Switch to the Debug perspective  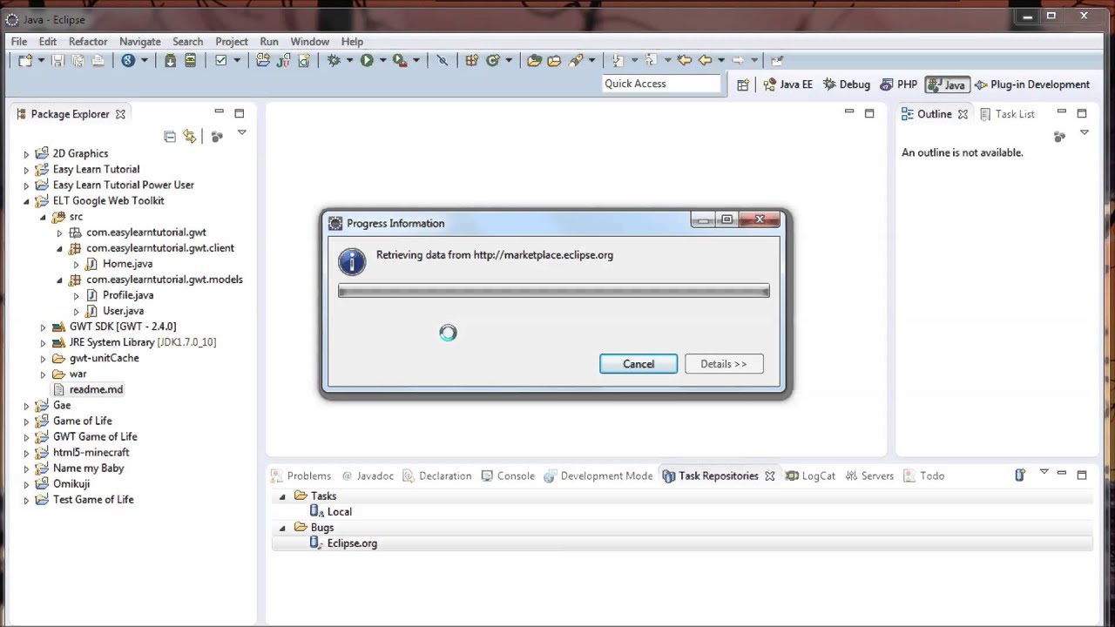847,84
